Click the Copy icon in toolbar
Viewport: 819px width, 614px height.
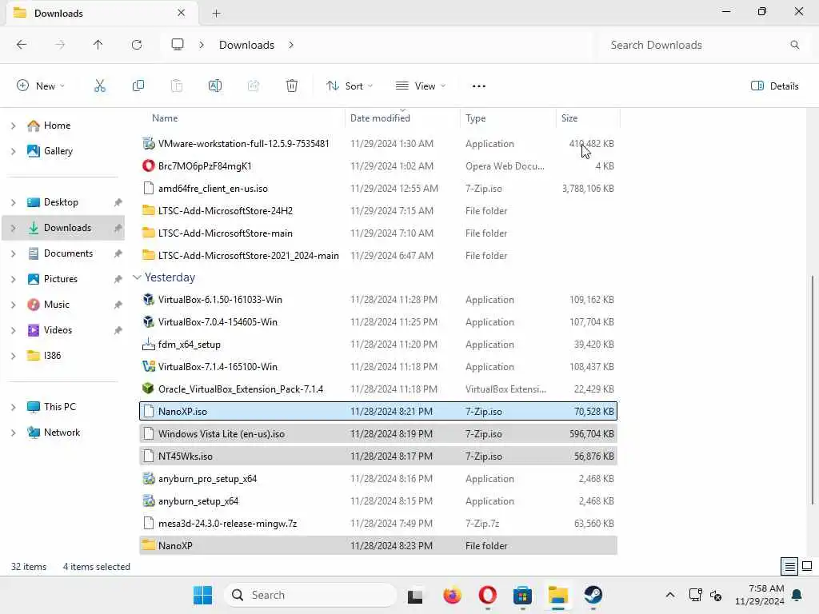[x=138, y=86]
